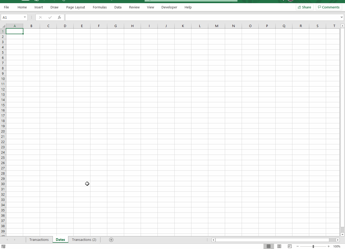Open the Comments panel
This screenshot has width=345, height=249.
pos(329,7)
